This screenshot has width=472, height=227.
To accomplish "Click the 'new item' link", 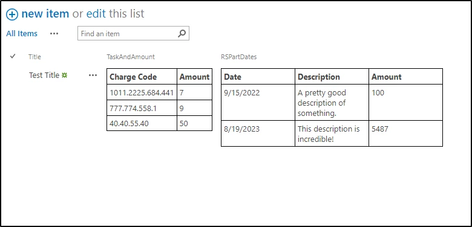I will tap(45, 13).
